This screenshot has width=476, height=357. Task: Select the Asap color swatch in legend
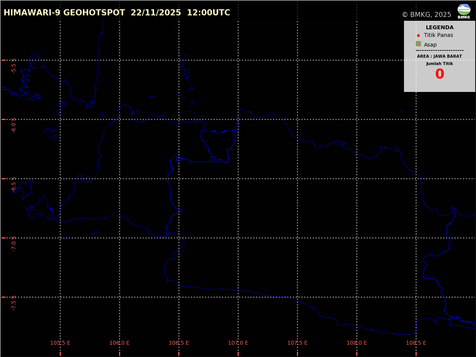pyautogui.click(x=418, y=44)
